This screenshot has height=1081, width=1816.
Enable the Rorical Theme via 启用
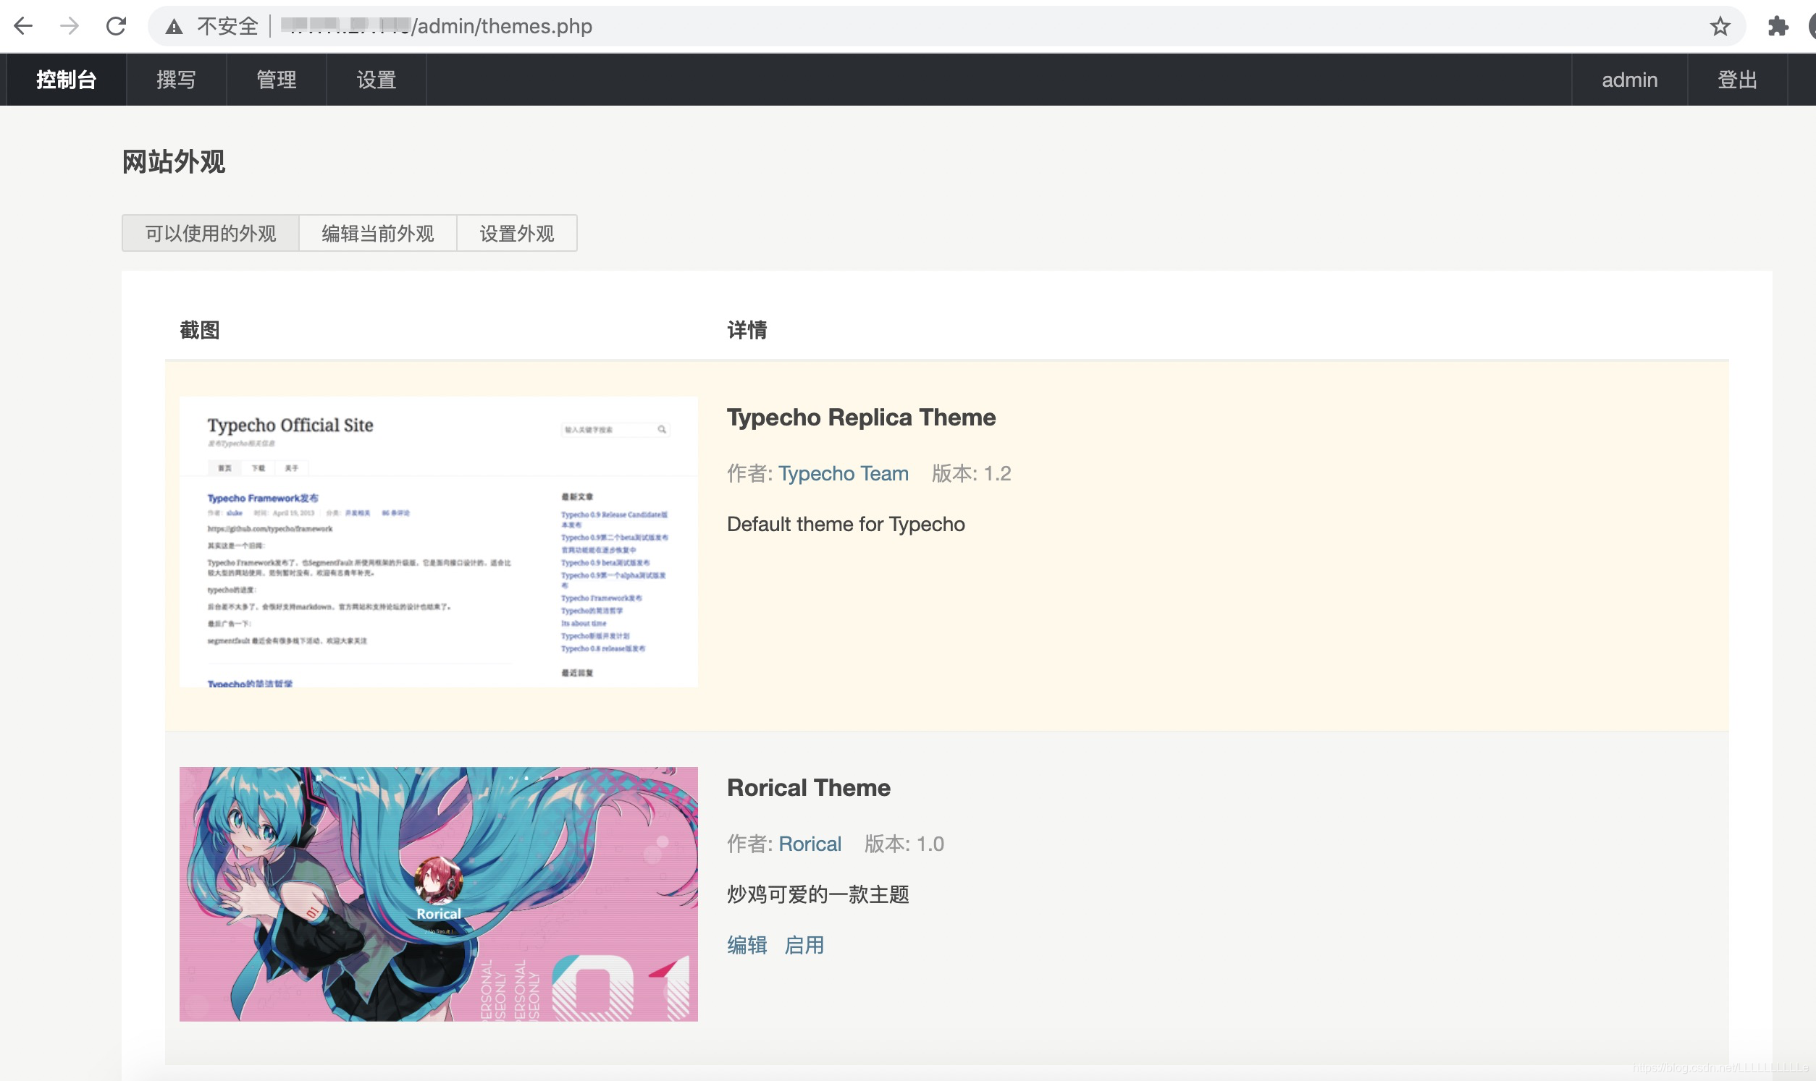804,945
